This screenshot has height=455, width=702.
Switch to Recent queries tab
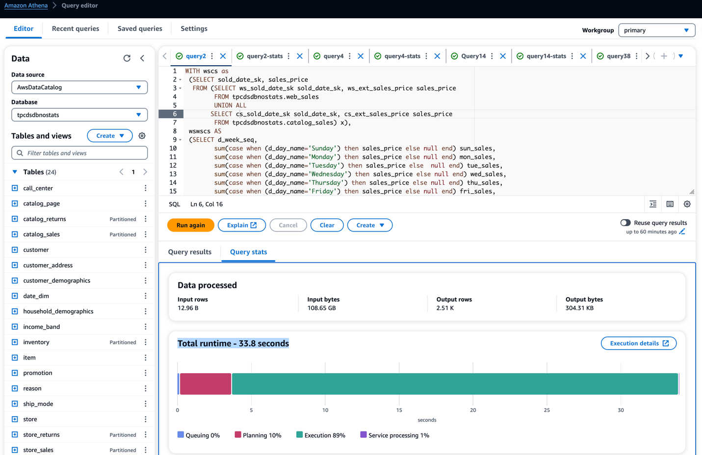[x=76, y=28]
